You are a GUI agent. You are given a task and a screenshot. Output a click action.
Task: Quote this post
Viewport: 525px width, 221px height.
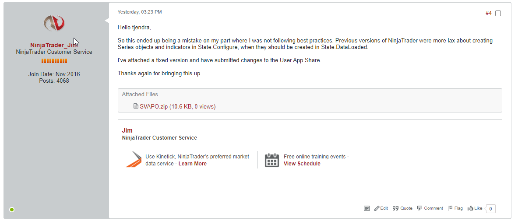[402, 208]
